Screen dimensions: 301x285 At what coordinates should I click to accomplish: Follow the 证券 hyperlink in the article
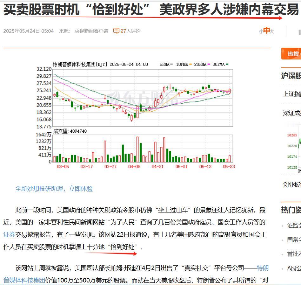pyautogui.click(x=9, y=234)
